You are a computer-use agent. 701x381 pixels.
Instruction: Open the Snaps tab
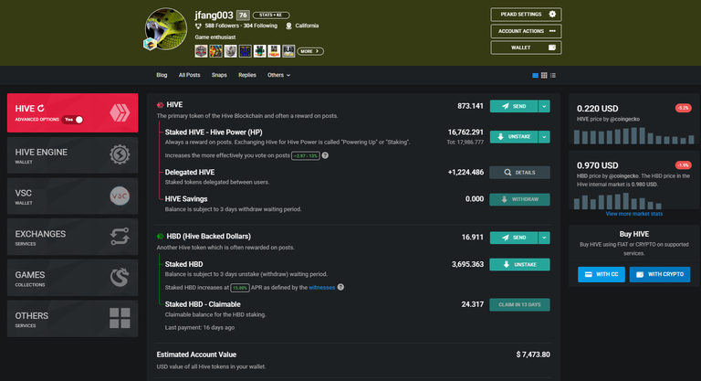[219, 75]
